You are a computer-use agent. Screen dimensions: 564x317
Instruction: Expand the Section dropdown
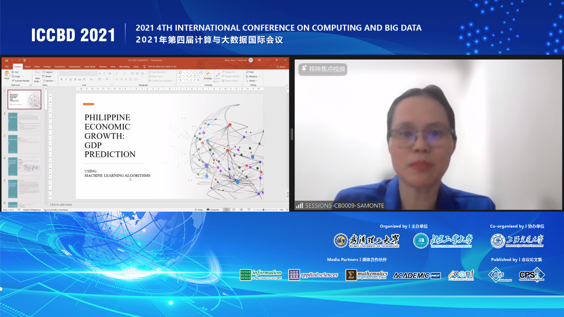48,81
